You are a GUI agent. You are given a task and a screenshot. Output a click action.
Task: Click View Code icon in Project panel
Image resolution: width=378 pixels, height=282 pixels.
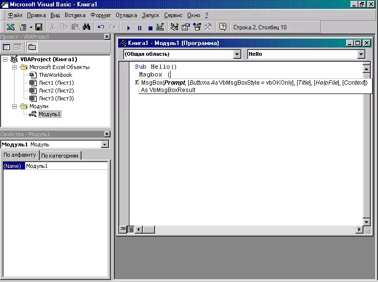(6, 47)
